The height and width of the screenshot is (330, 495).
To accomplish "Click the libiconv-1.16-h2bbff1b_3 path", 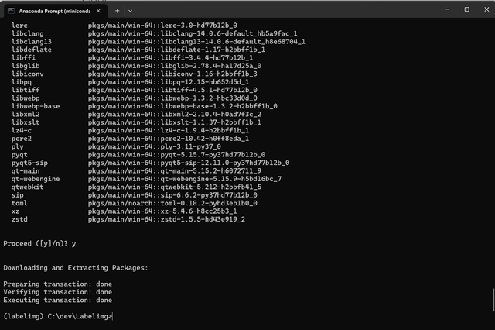I will [x=172, y=74].
